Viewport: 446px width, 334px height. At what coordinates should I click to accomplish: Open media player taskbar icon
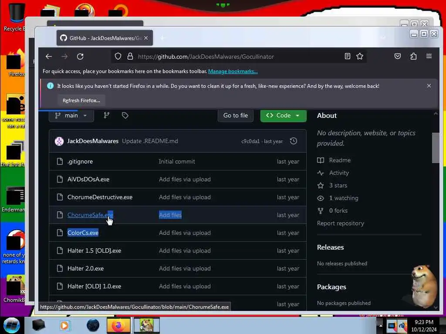pyautogui.click(x=64, y=325)
